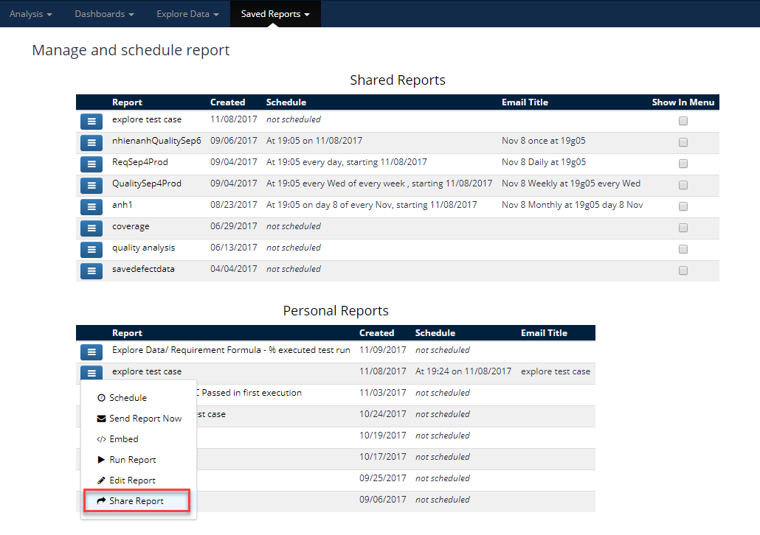Click the play icon beside Run Report

(x=101, y=460)
